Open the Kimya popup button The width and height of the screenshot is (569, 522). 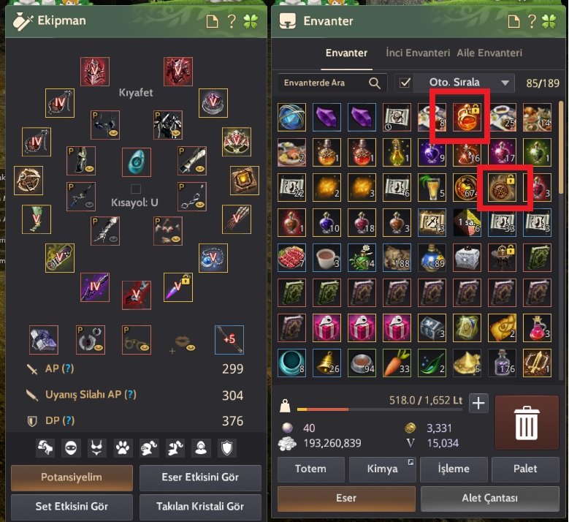click(382, 469)
